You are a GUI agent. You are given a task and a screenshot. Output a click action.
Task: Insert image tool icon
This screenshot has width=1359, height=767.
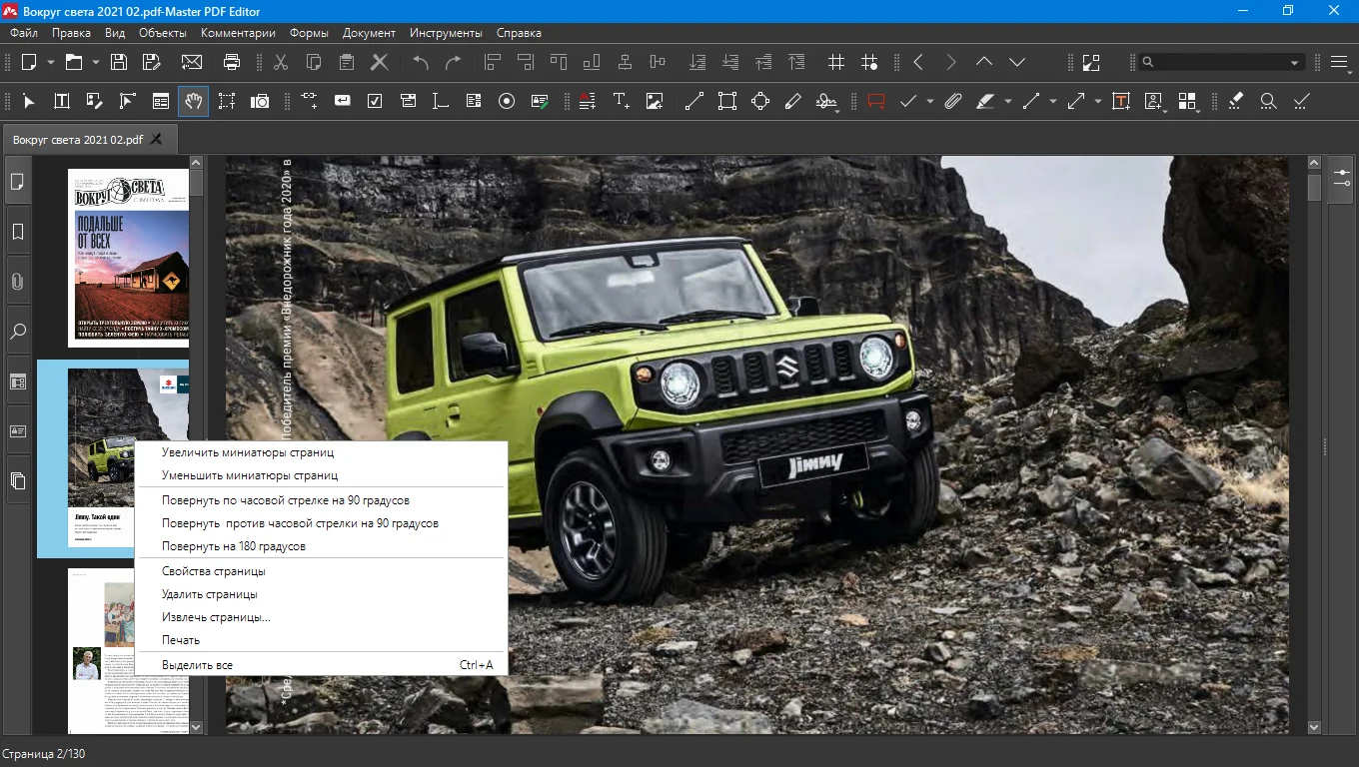pyautogui.click(x=655, y=101)
